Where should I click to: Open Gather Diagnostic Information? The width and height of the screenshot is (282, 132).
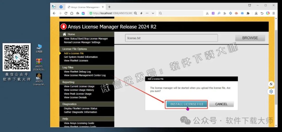click(80, 112)
